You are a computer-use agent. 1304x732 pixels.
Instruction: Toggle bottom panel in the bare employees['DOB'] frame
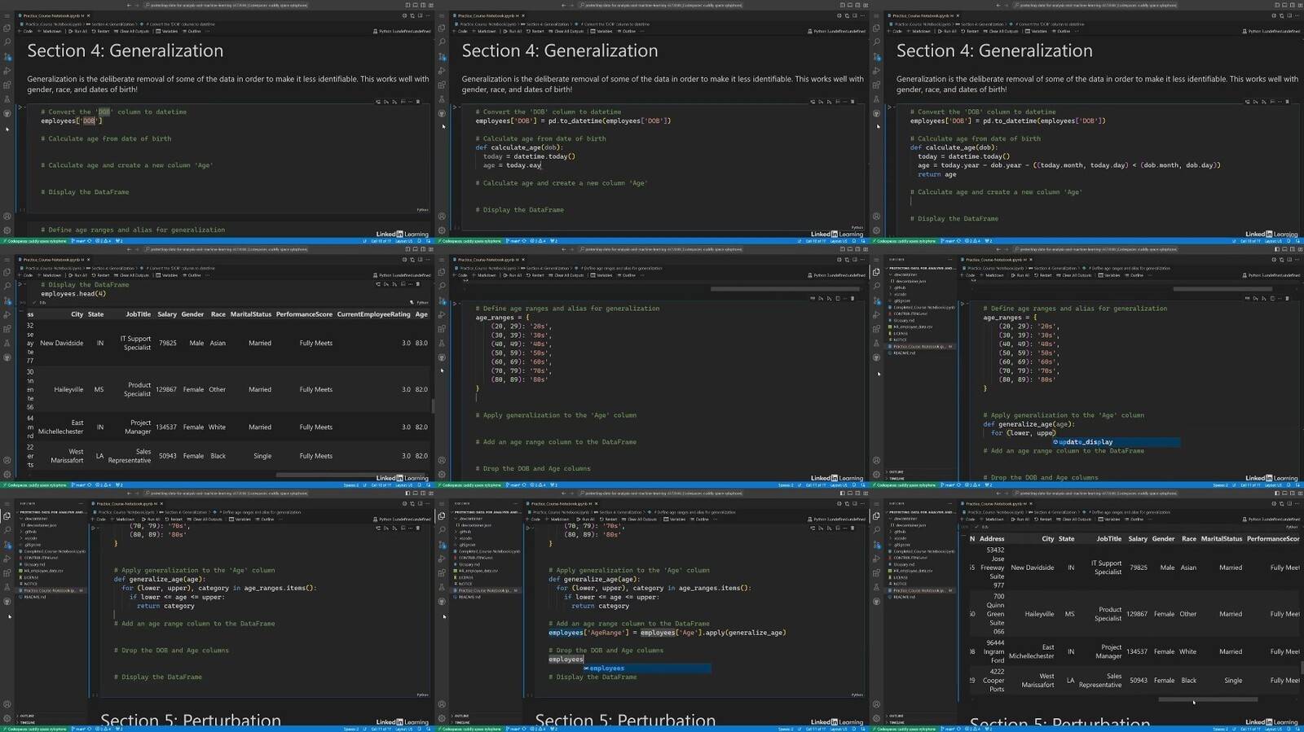(415, 5)
